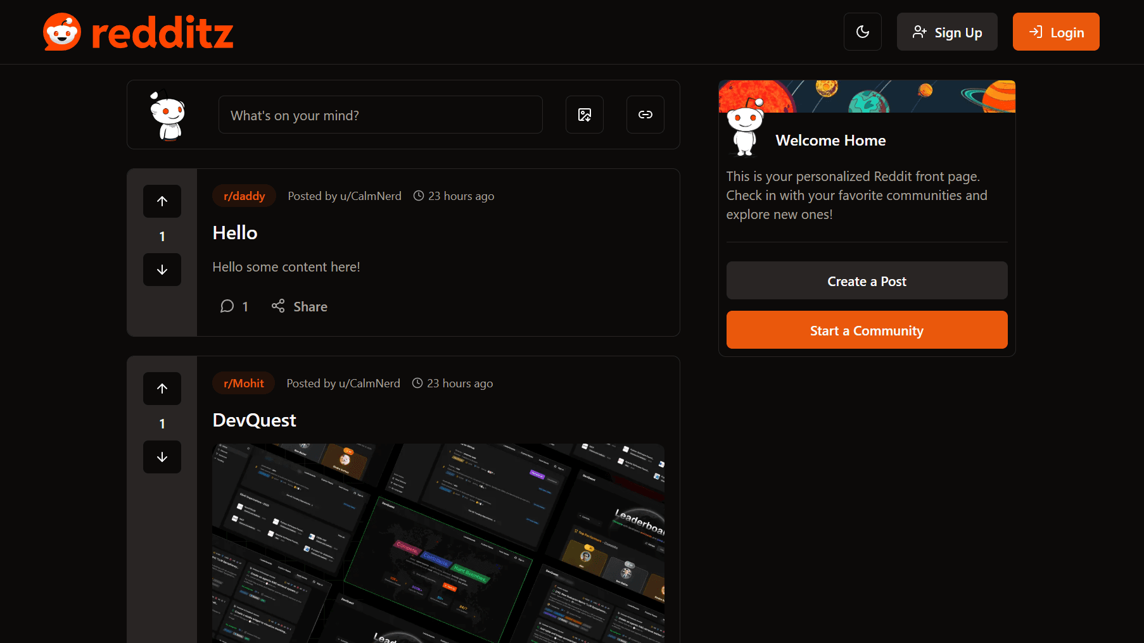Viewport: 1144px width, 643px height.
Task: Click the "What's on your mind?" field
Action: 381,115
